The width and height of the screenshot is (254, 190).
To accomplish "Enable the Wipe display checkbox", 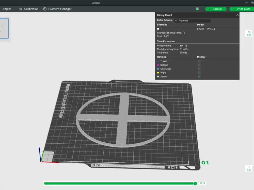I will coord(199,73).
